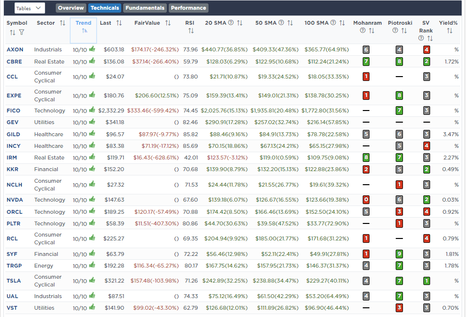Viewport: 466px width, 317px height.
Task: Click GILD yield 3.47%
Action: (451, 134)
